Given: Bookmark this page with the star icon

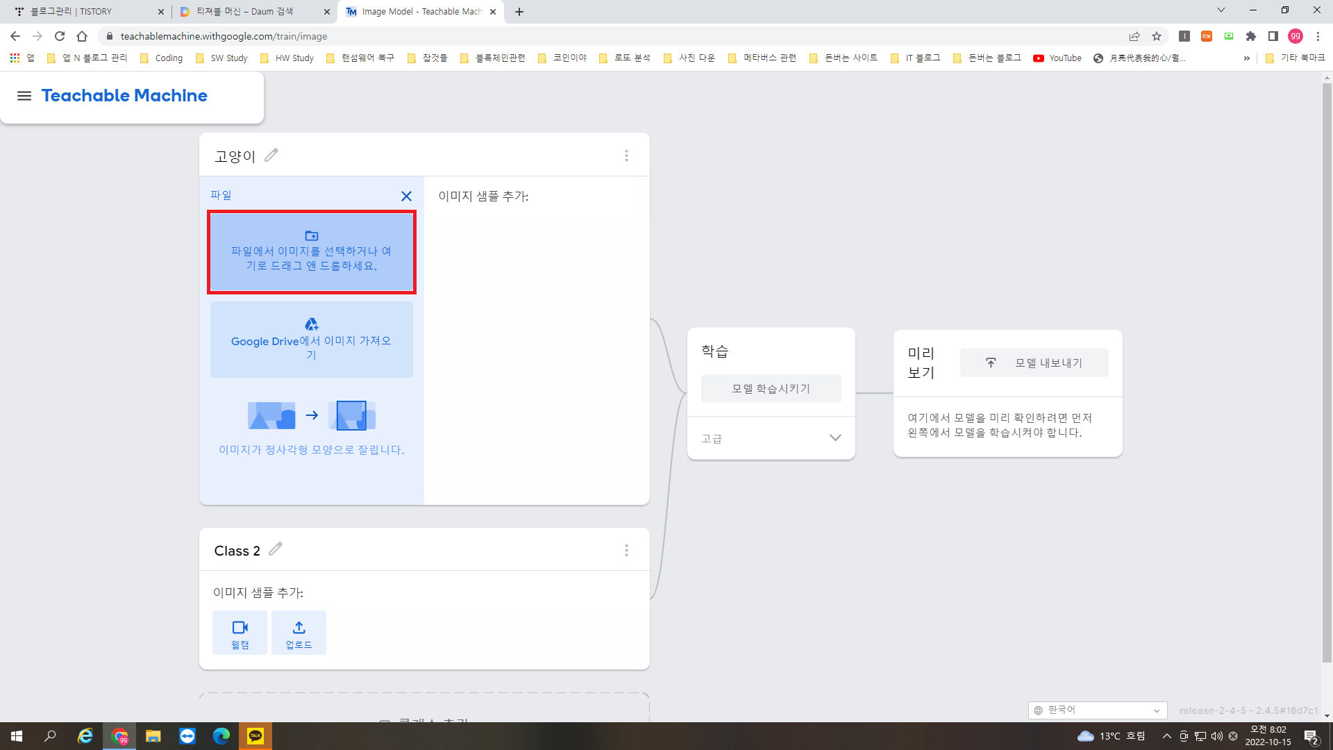Looking at the screenshot, I should pos(1157,36).
